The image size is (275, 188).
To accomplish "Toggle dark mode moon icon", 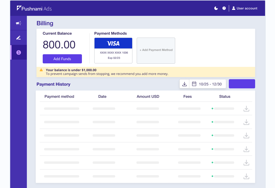I will coord(216,8).
